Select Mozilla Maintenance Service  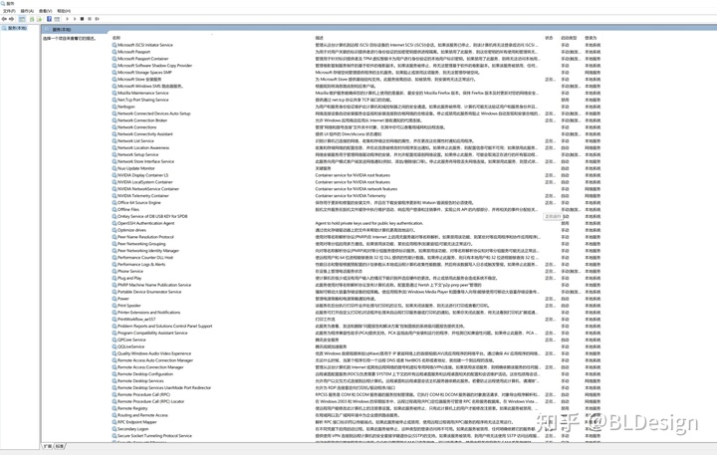point(142,93)
